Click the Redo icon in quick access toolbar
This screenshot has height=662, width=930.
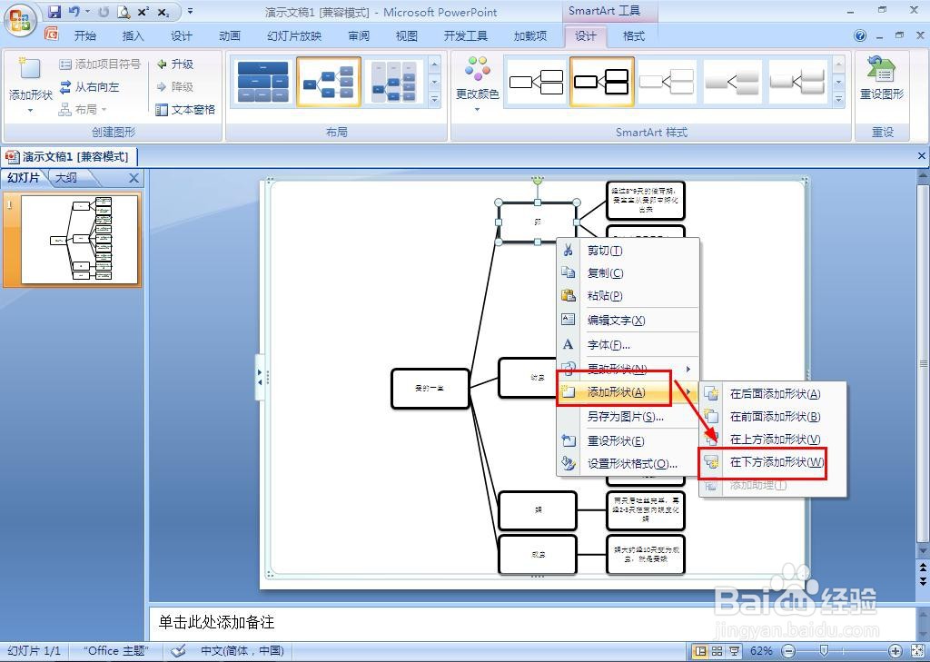pos(104,11)
